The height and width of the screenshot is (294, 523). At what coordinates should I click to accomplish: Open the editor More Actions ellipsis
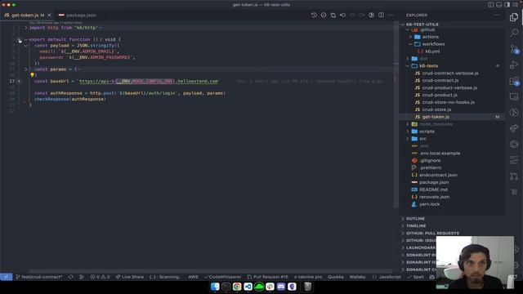(391, 15)
